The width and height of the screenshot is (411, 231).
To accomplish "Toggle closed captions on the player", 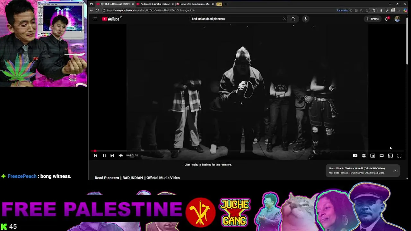I will tap(355, 156).
